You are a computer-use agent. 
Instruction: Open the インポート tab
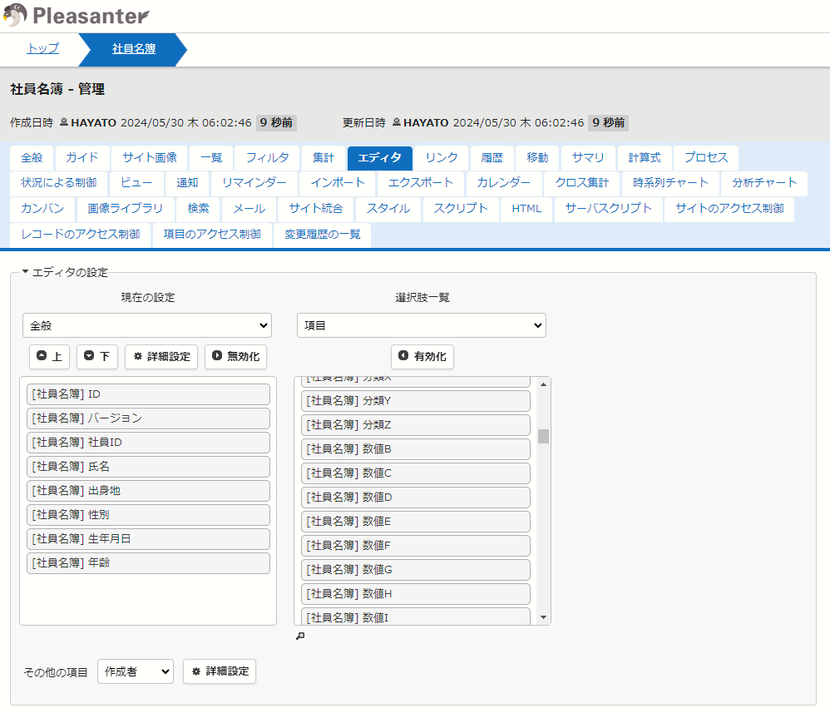click(x=338, y=183)
